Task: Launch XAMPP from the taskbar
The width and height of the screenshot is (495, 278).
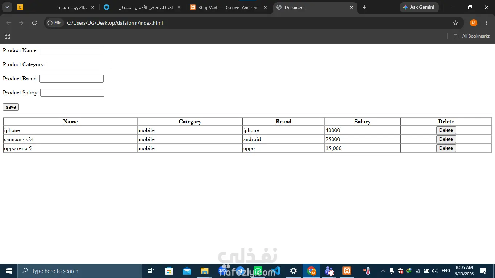Action: (347, 271)
